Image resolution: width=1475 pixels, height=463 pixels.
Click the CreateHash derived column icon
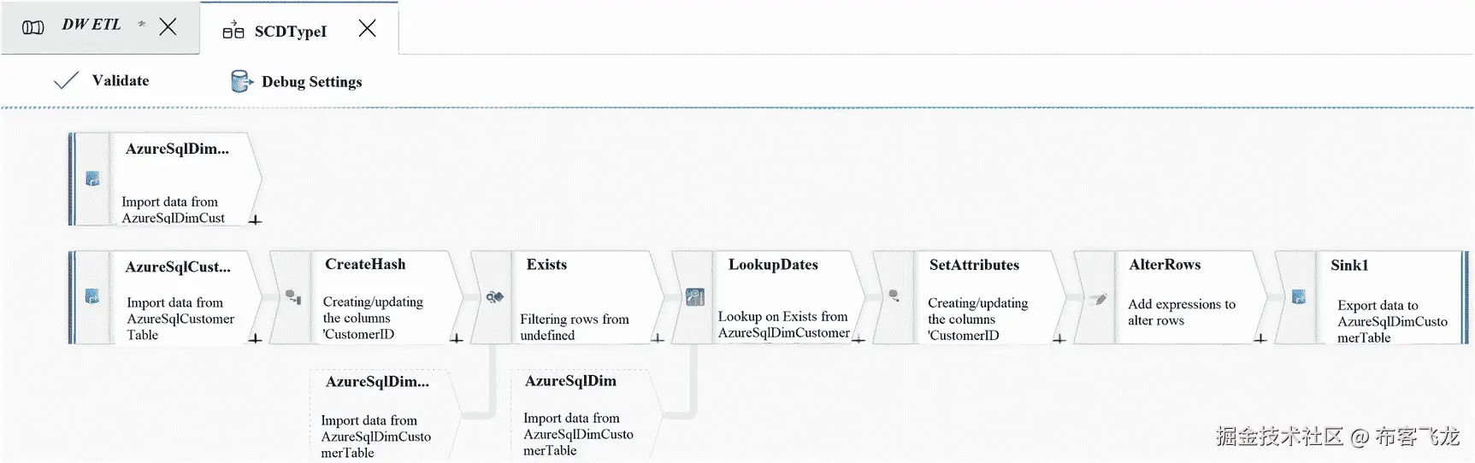point(293,296)
